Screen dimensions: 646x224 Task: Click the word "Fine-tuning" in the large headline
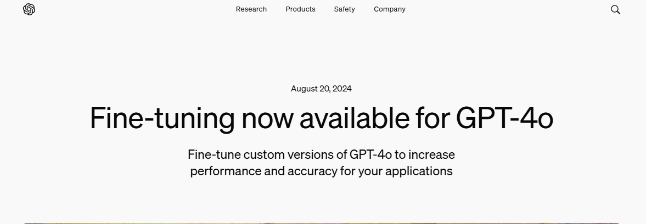162,118
